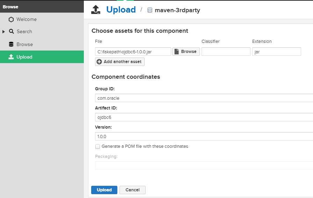The image size is (313, 198).
Task: Click the maven-3rdparty repository cylinder icon
Action: tap(150, 10)
